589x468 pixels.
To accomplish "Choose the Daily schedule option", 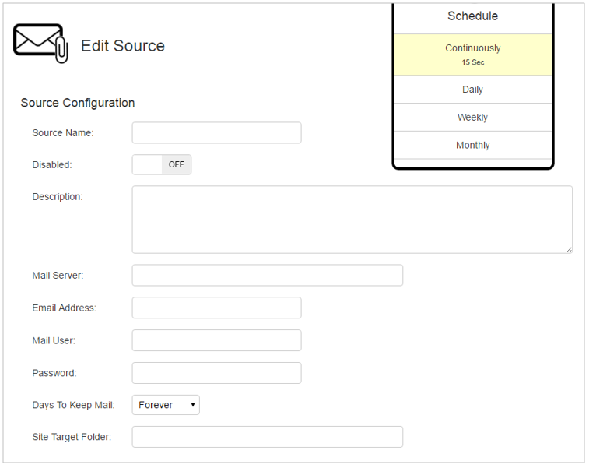I will [472, 90].
